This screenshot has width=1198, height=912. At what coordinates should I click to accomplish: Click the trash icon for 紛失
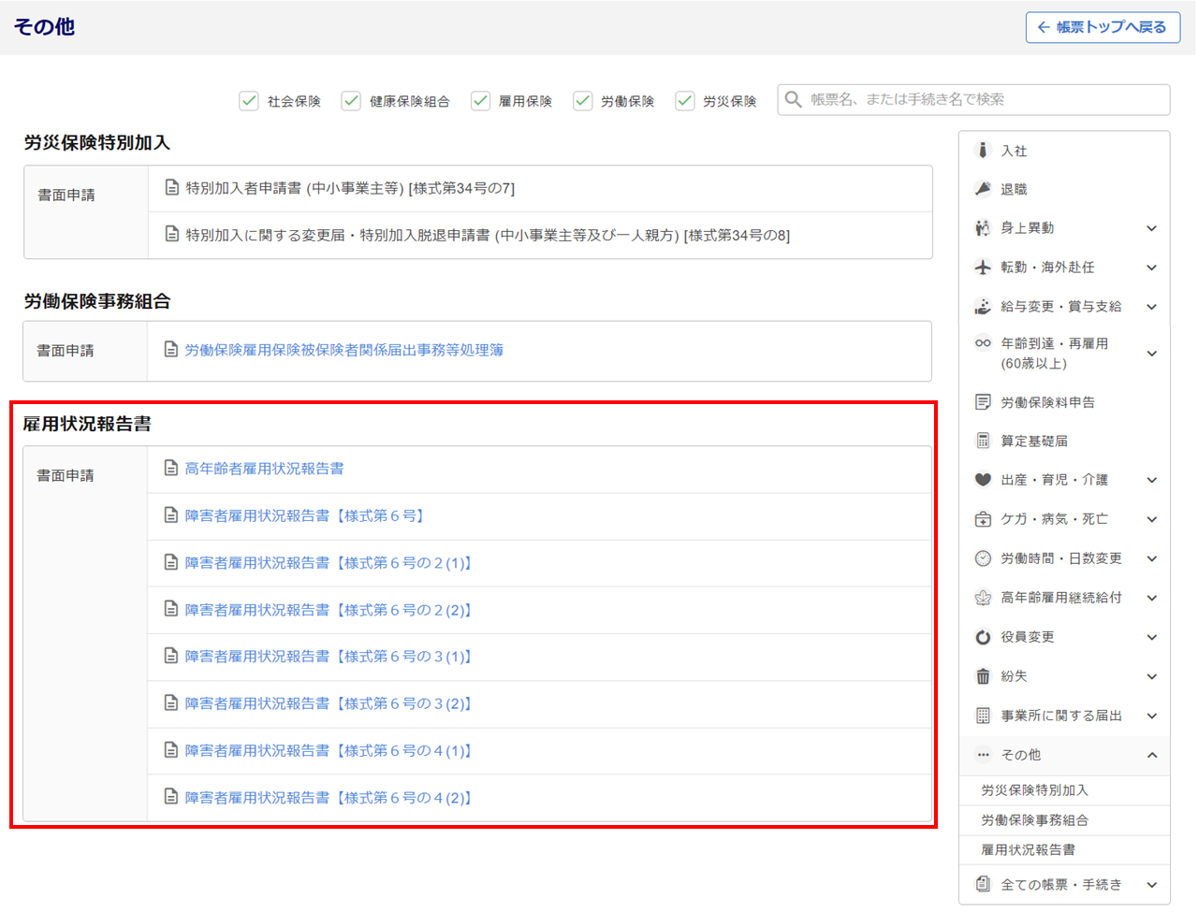982,676
